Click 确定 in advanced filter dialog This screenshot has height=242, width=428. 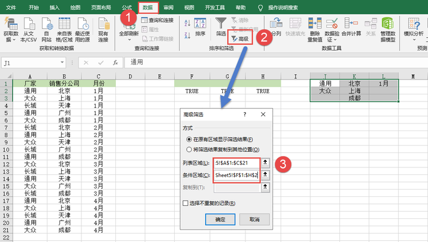pyautogui.click(x=221, y=219)
